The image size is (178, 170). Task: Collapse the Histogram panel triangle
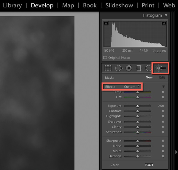click(166, 15)
